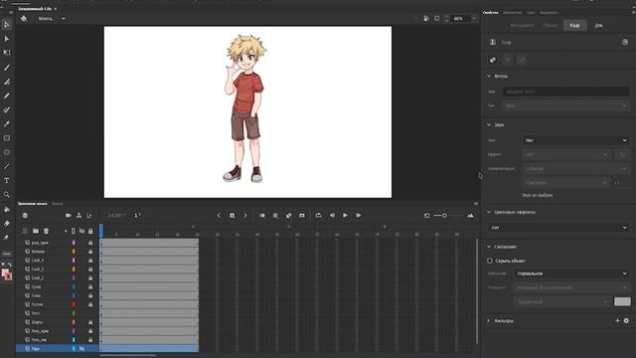Expand the Фильтры section
Screen dimensions: 636x358
489,320
